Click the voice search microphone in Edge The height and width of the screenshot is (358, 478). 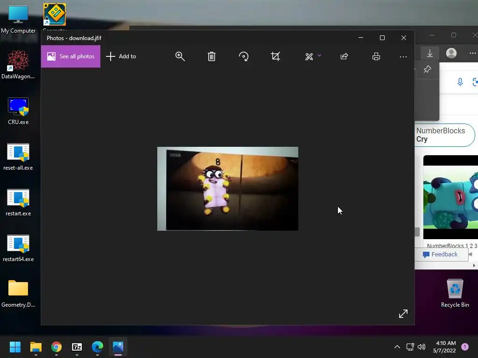460,82
